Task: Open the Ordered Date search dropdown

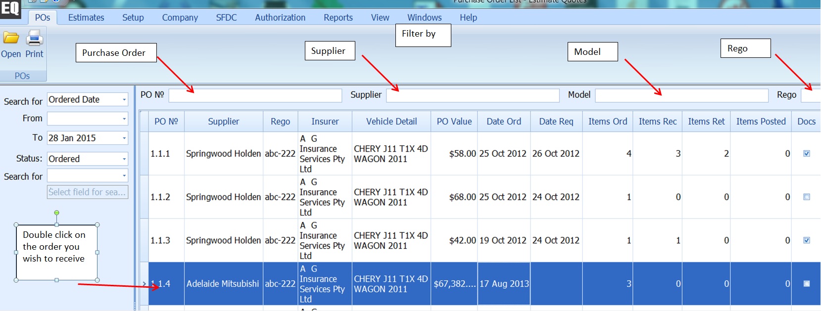Action: click(x=124, y=100)
